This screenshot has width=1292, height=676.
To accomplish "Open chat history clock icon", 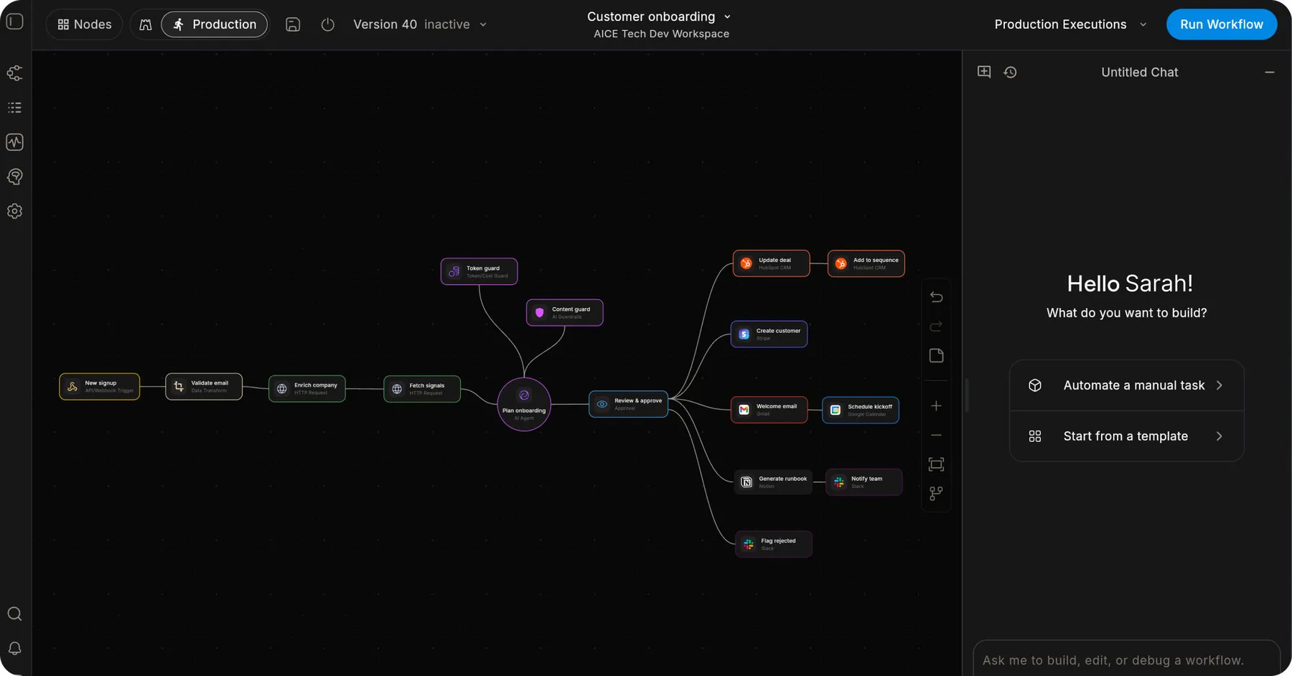I will 1010,72.
